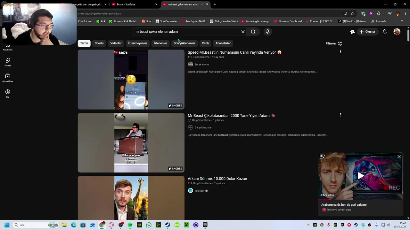Open the Siz section in sidebar
The image size is (410, 230).
(x=8, y=94)
